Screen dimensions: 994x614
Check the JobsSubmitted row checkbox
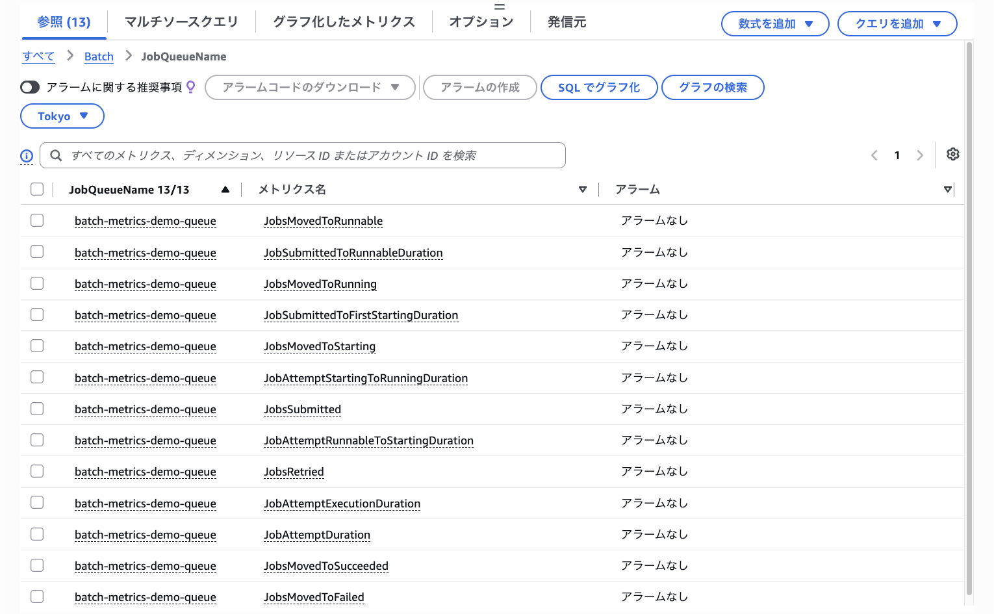pyautogui.click(x=37, y=409)
